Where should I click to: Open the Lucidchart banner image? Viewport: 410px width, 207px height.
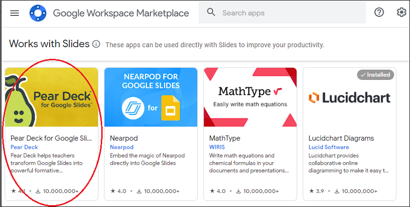click(350, 97)
